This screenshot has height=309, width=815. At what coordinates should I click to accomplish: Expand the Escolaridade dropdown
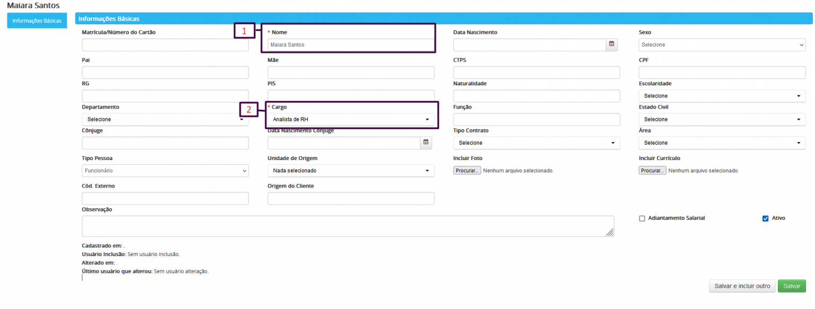(722, 96)
